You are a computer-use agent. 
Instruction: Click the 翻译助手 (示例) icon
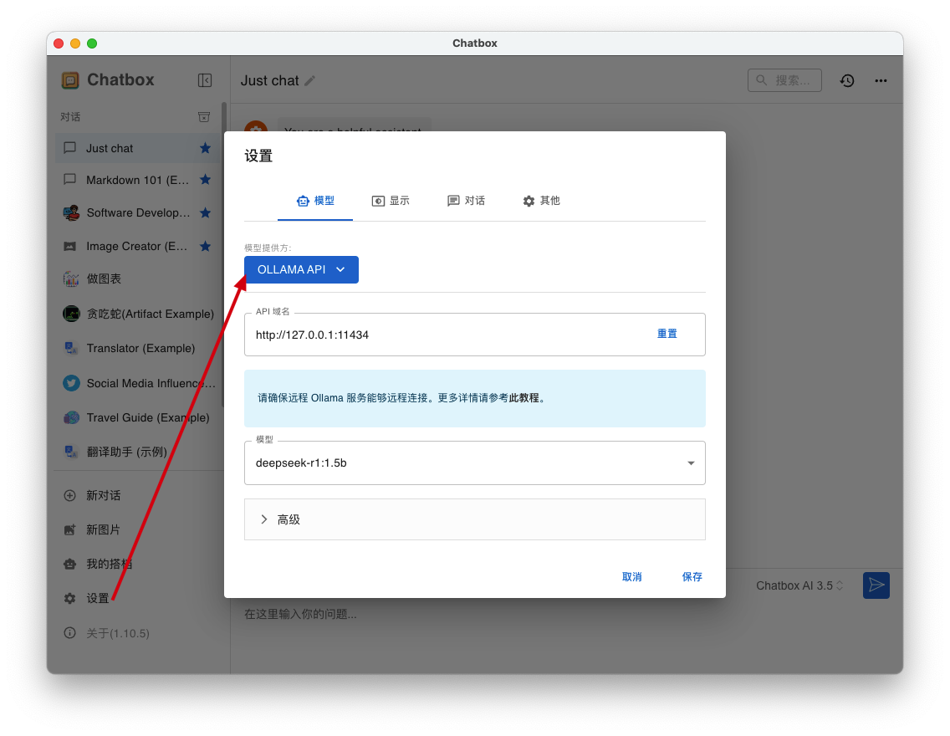pyautogui.click(x=71, y=452)
